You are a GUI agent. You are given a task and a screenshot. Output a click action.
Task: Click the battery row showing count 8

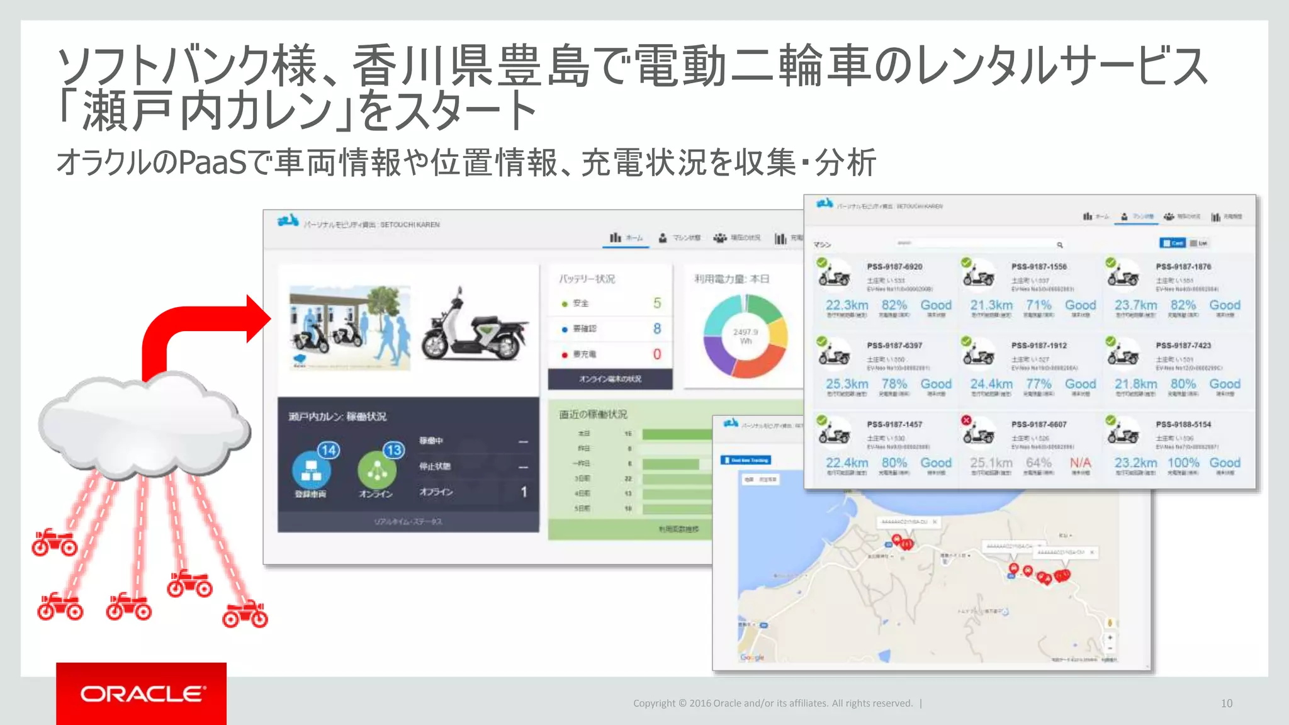click(x=610, y=329)
